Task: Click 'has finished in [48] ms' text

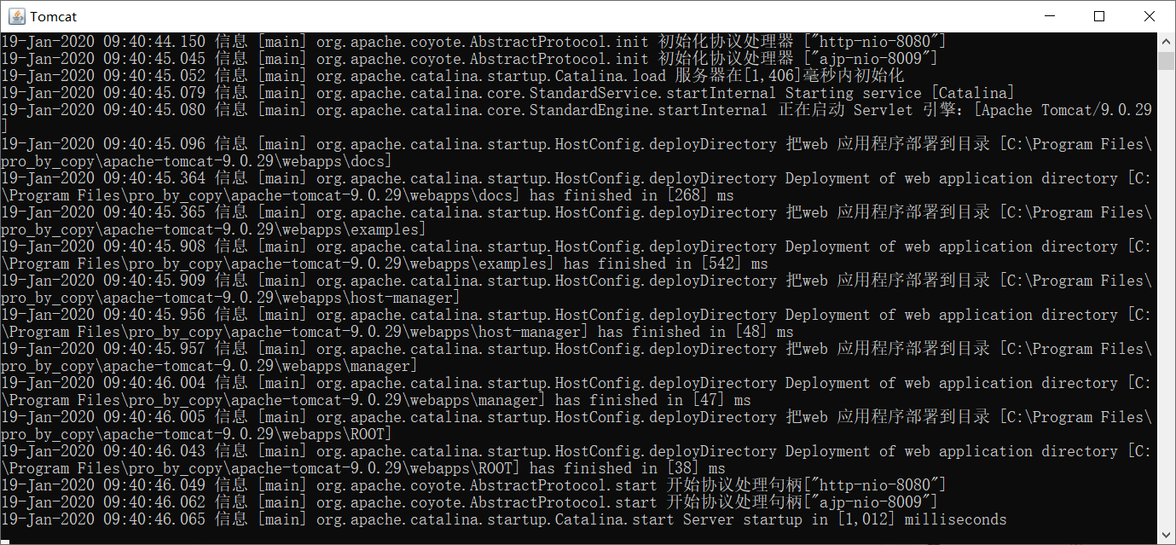Action: point(695,332)
